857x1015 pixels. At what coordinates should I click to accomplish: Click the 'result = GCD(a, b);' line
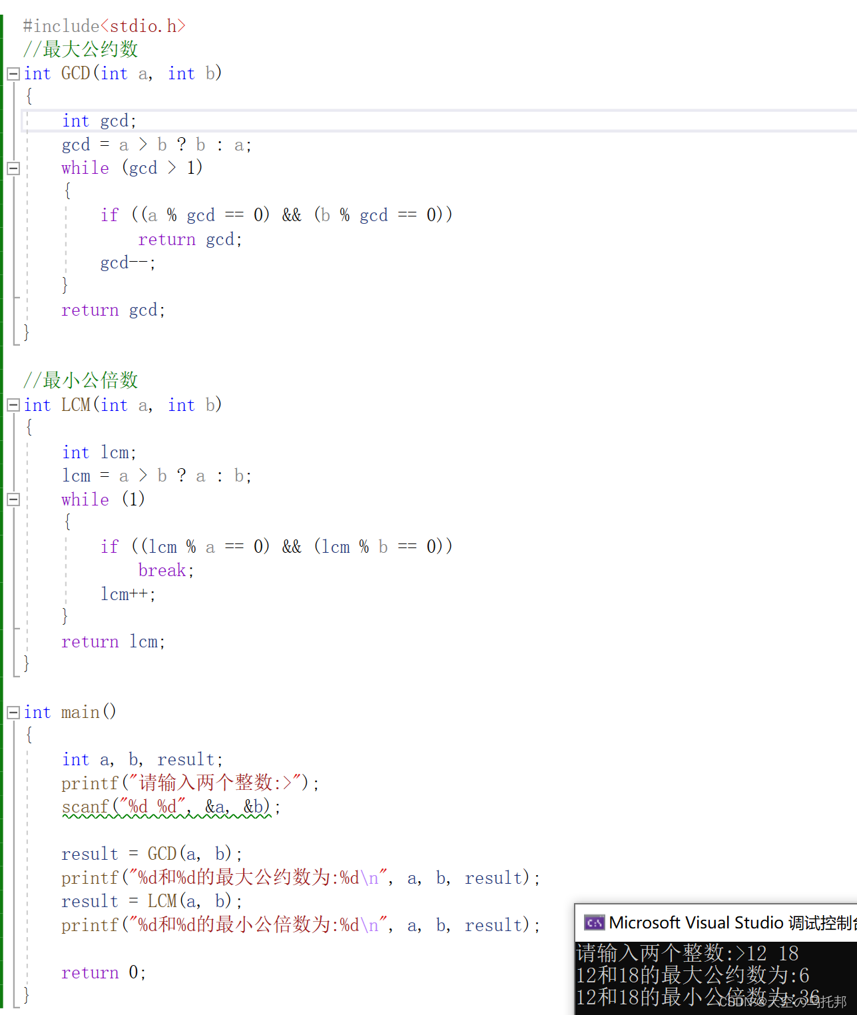[152, 854]
